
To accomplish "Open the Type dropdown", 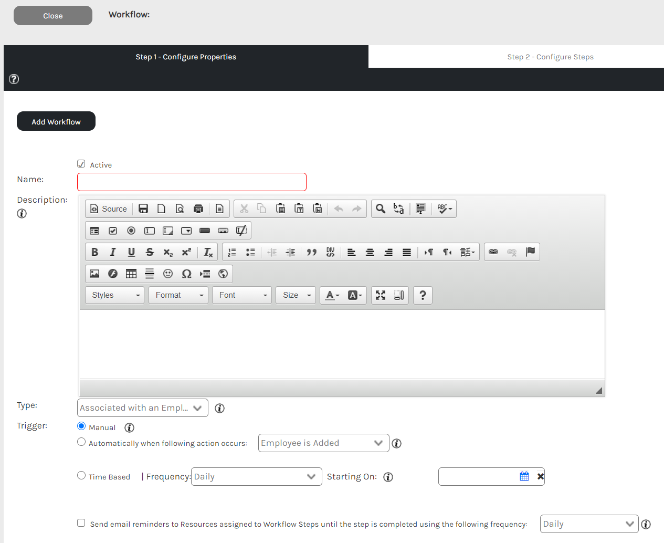I will click(x=143, y=408).
